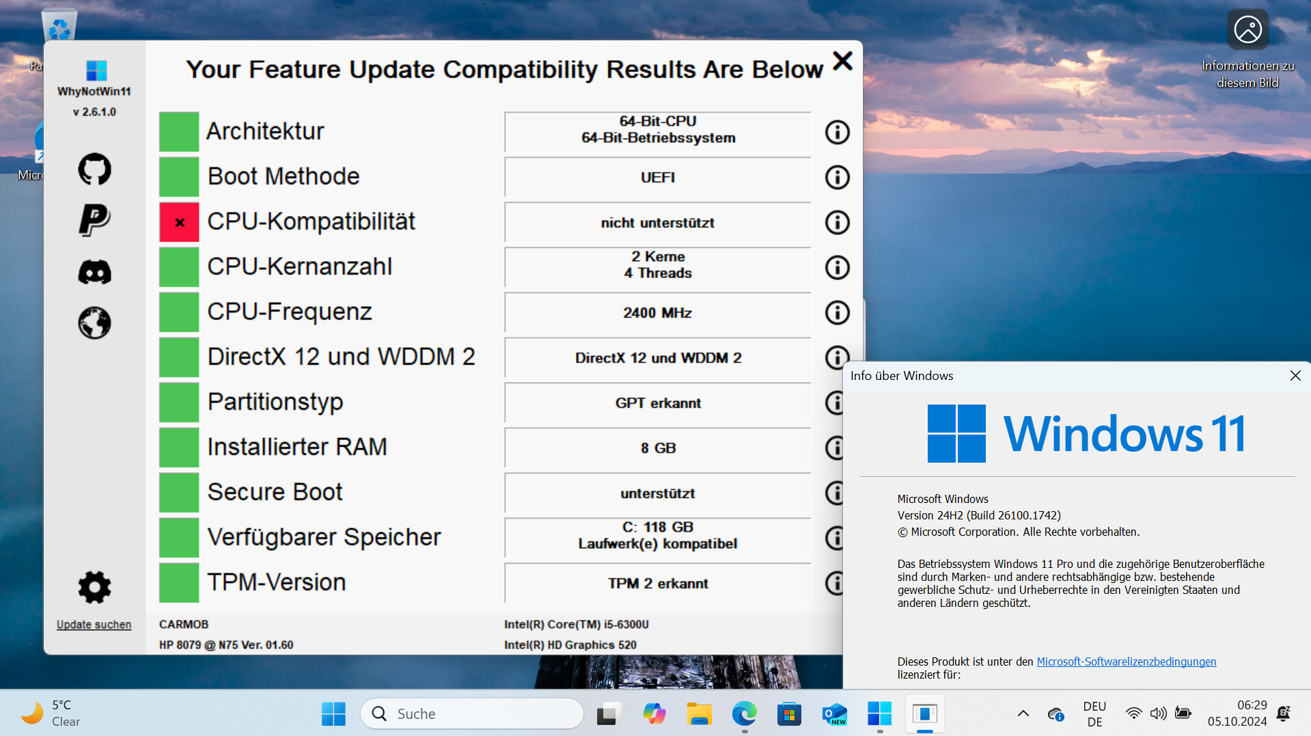This screenshot has width=1311, height=736.
Task: Show info for CPU-Frequenz
Action: click(x=837, y=312)
